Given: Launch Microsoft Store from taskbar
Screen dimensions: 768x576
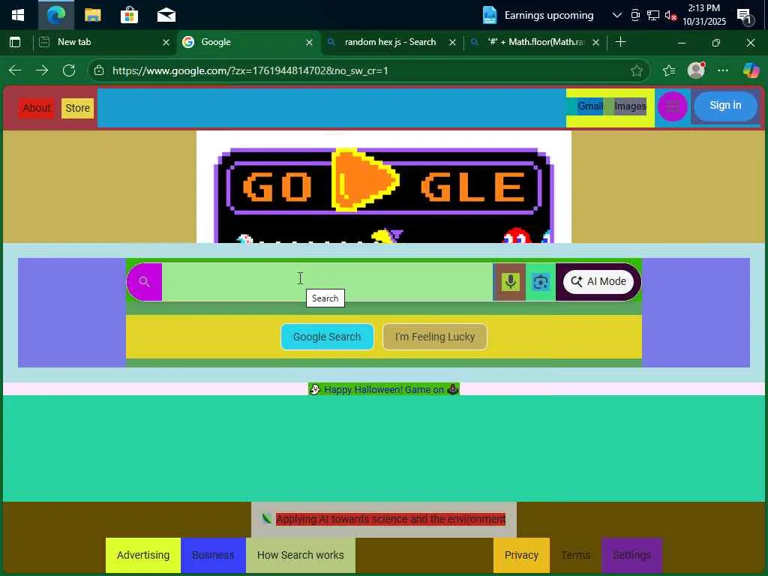Looking at the screenshot, I should click(129, 15).
